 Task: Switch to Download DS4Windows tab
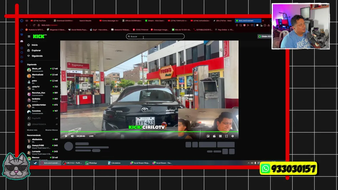coord(63,21)
